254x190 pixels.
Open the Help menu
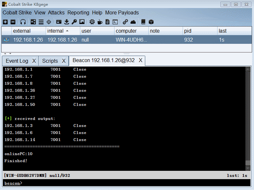click(97, 12)
